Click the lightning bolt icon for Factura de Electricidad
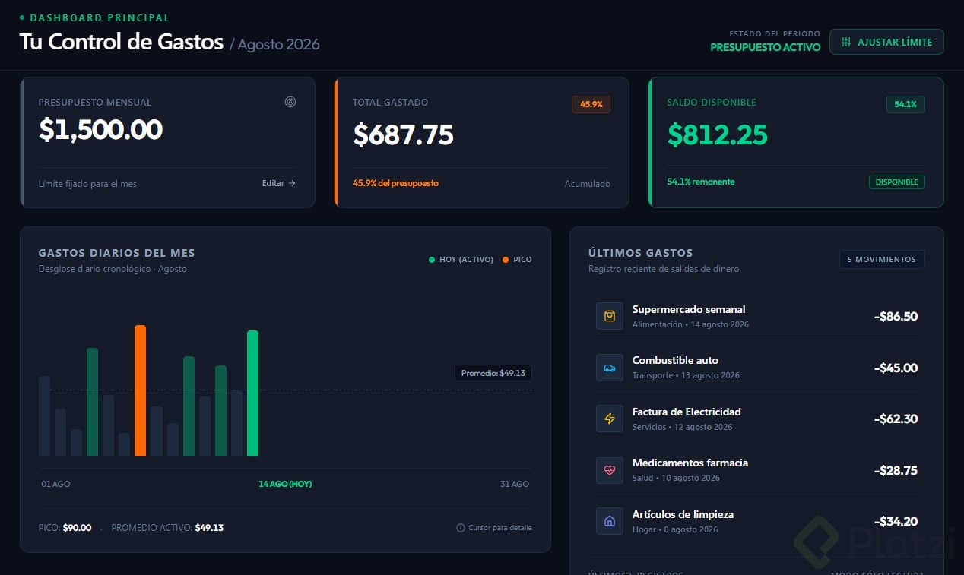Image resolution: width=964 pixels, height=575 pixels. pos(610,419)
